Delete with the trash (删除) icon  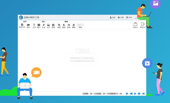coord(74,25)
